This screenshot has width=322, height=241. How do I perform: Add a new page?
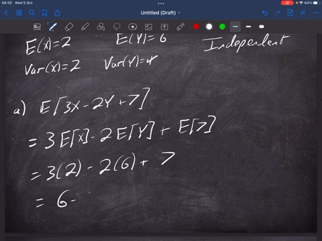pos(290,13)
